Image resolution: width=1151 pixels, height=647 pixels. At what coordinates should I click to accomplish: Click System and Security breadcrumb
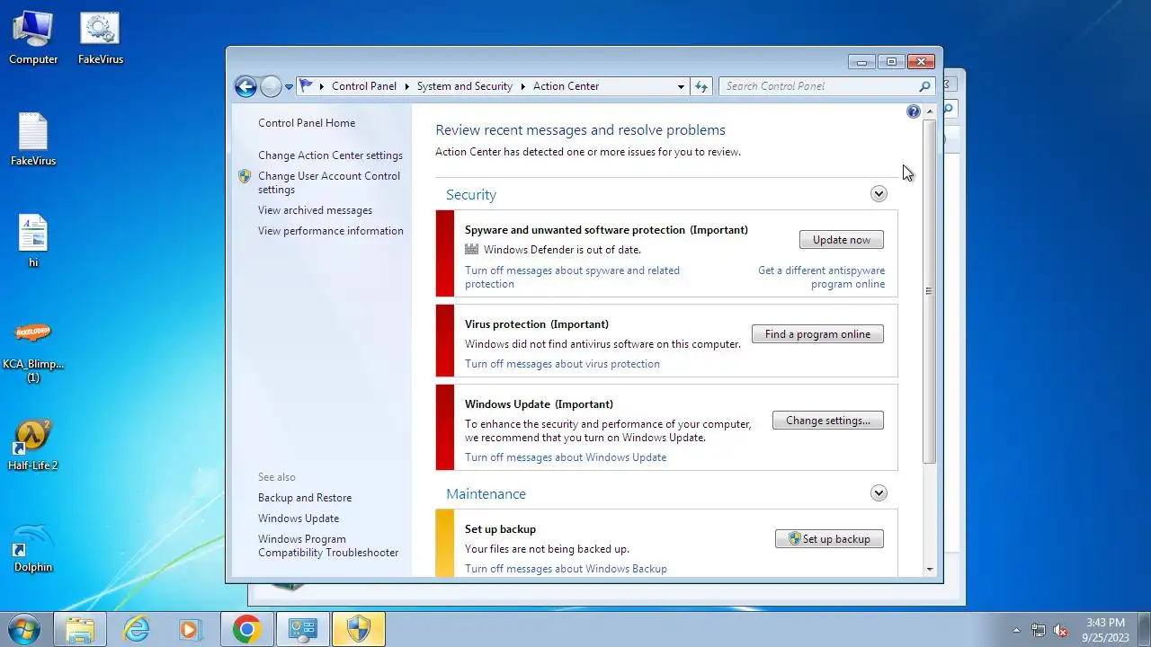pyautogui.click(x=465, y=86)
